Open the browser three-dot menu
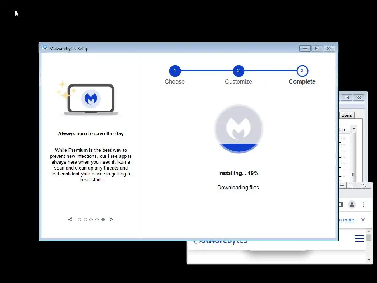 [x=364, y=205]
